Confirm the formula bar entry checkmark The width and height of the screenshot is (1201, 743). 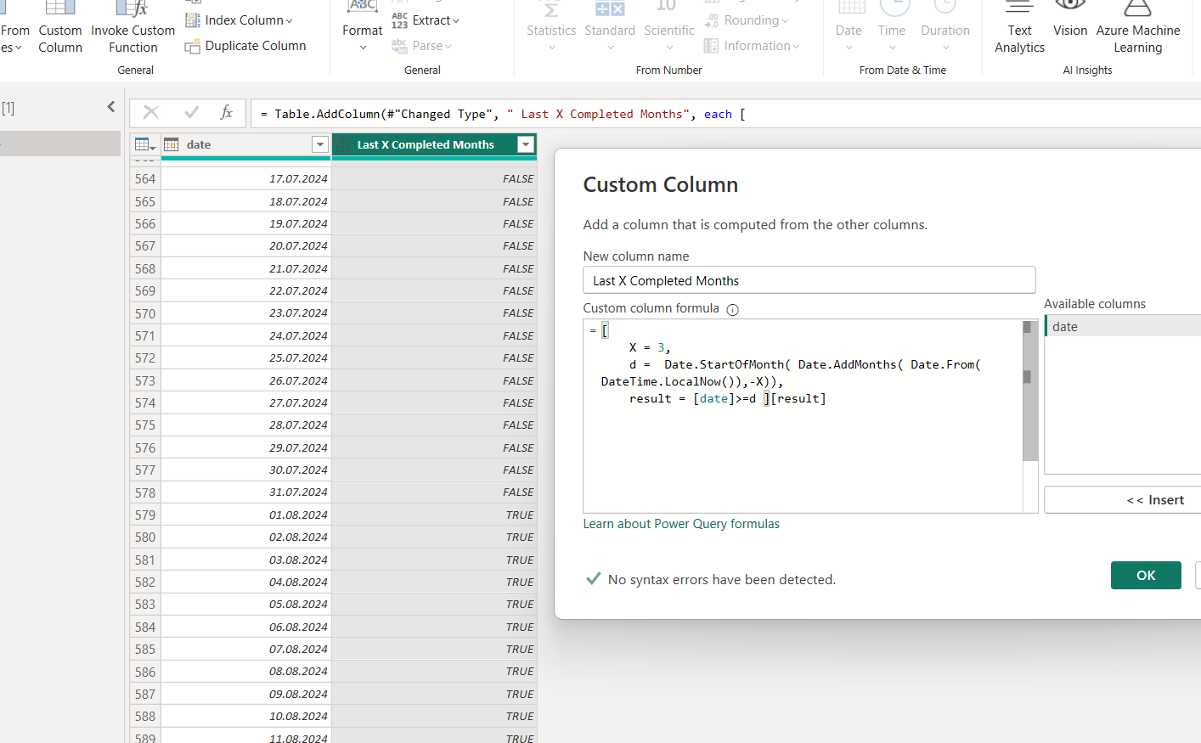(192, 112)
